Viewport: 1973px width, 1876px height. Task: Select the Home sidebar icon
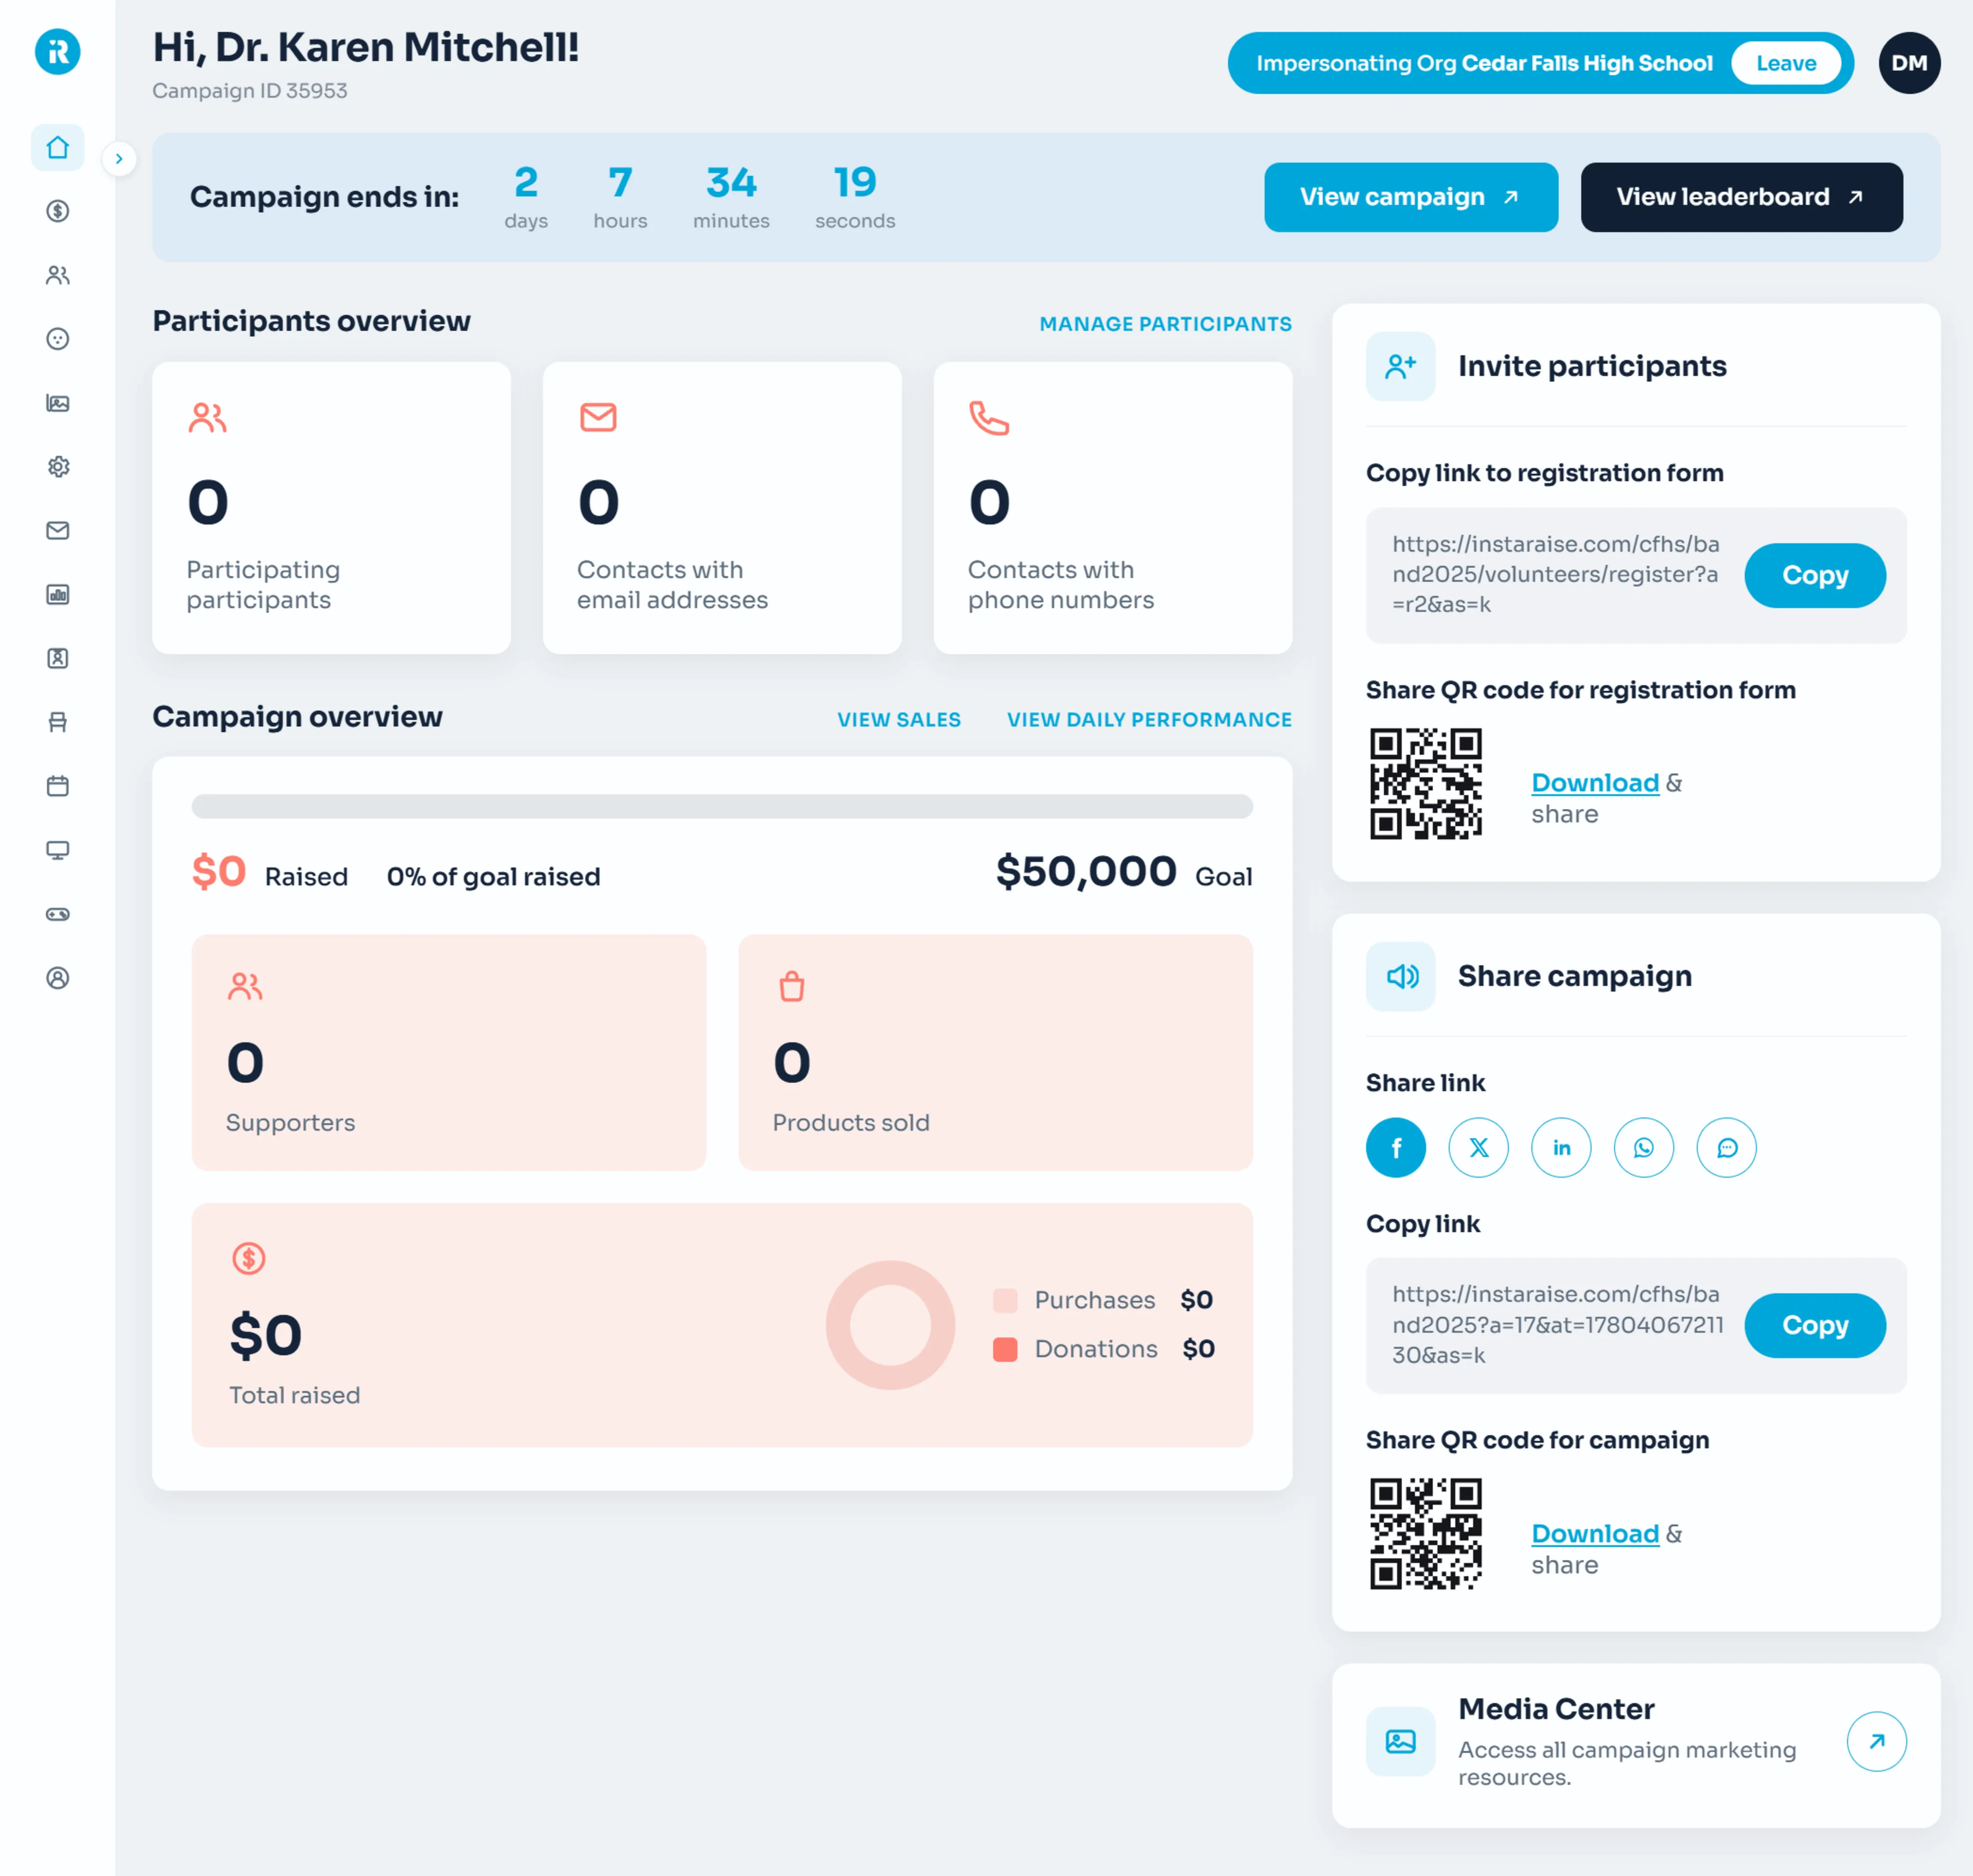point(57,148)
